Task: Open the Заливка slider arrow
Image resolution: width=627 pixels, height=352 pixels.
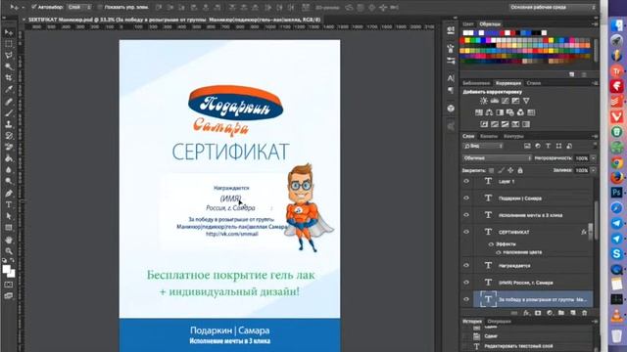Action: [x=593, y=170]
